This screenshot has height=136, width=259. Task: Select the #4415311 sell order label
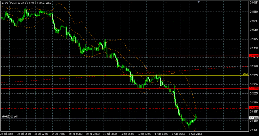10,116
